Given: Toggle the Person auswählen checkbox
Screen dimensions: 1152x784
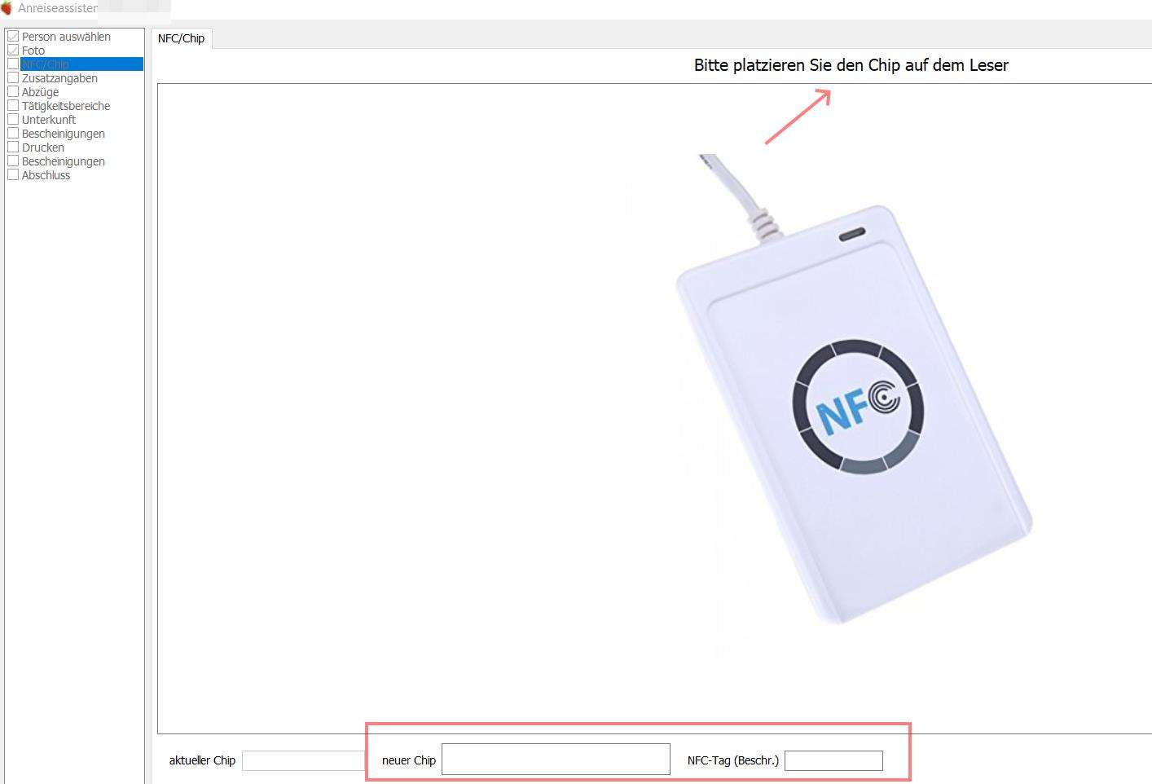Looking at the screenshot, I should point(13,37).
